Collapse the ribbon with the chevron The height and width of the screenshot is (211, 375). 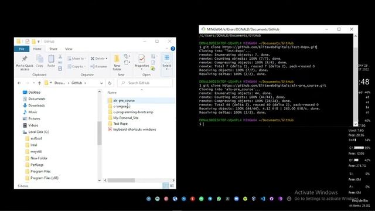(x=167, y=49)
